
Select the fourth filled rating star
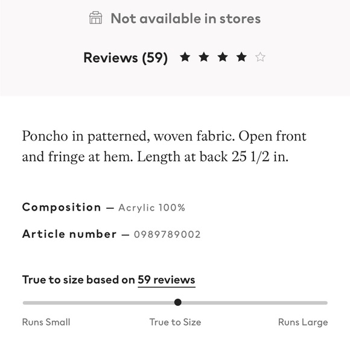tap(241, 57)
